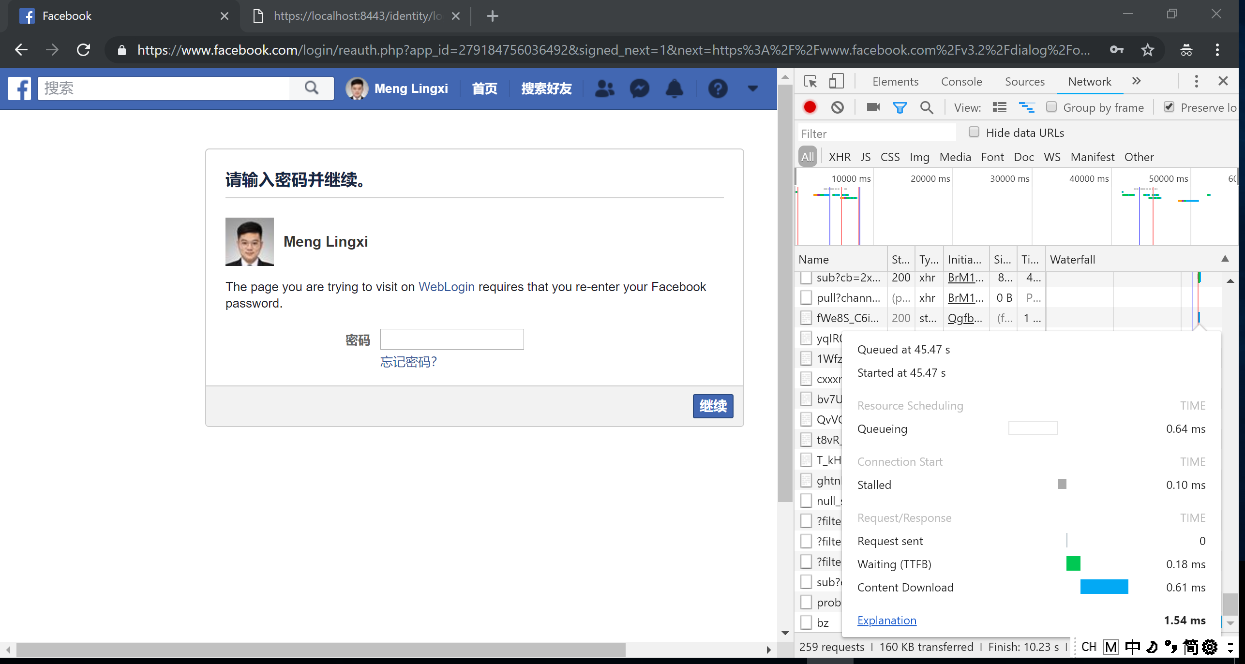Click the blue 继续 continue button
Screen dimensions: 1245x664
(713, 406)
